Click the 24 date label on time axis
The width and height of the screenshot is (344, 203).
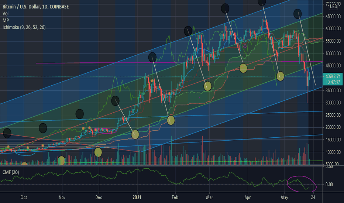point(313,197)
